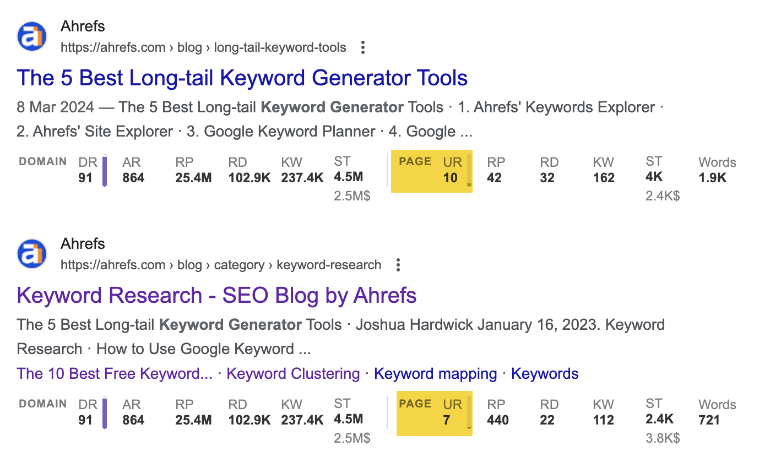This screenshot has width=770, height=457.
Task: Click the DOMAIN label in the Ahrefs bar
Action: pos(42,161)
